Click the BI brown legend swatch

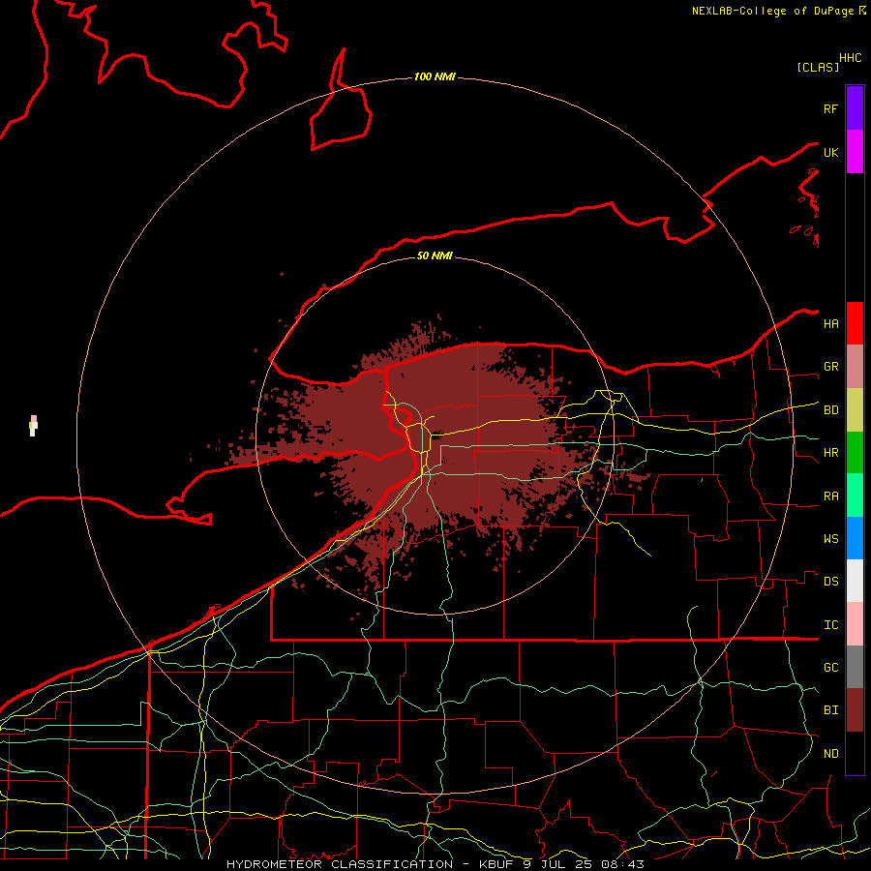tap(855, 710)
